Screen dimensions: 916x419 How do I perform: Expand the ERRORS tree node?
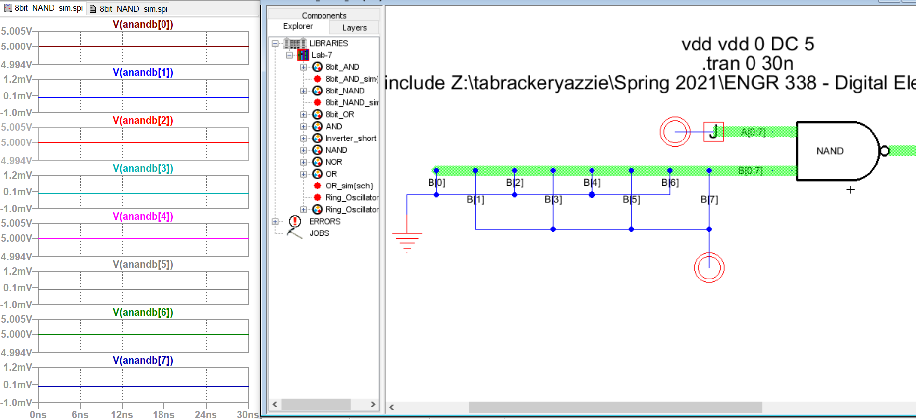click(x=275, y=222)
